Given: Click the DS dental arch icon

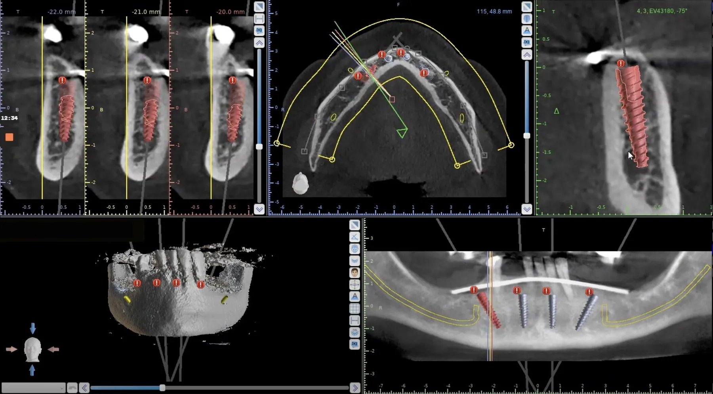Looking at the screenshot, I should (355, 332).
